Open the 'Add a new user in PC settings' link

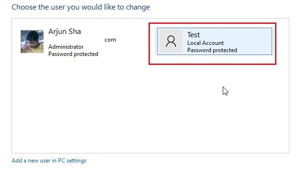pyautogui.click(x=49, y=161)
